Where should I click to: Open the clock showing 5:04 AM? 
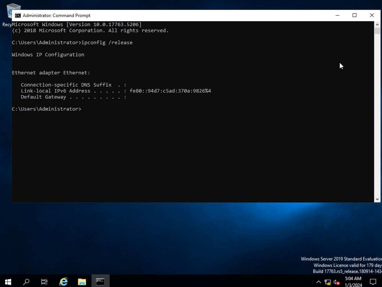(353, 282)
